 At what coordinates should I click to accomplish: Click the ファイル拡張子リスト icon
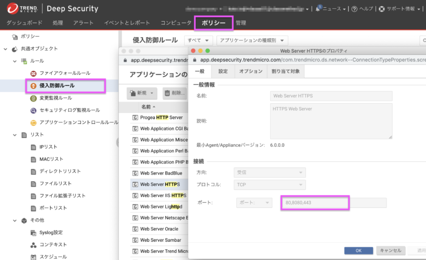[x=33, y=196]
